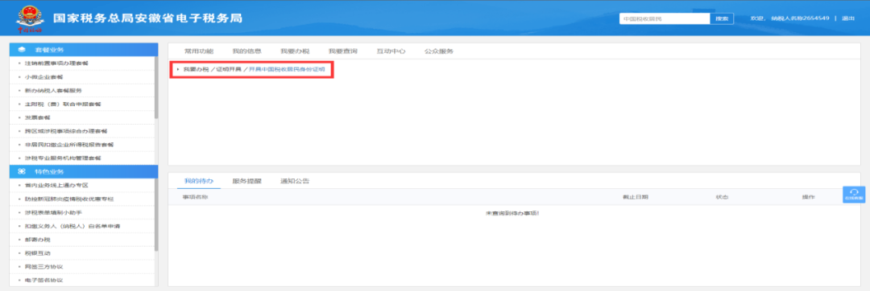Click the 操作 column header
The image size is (870, 291).
tap(808, 197)
